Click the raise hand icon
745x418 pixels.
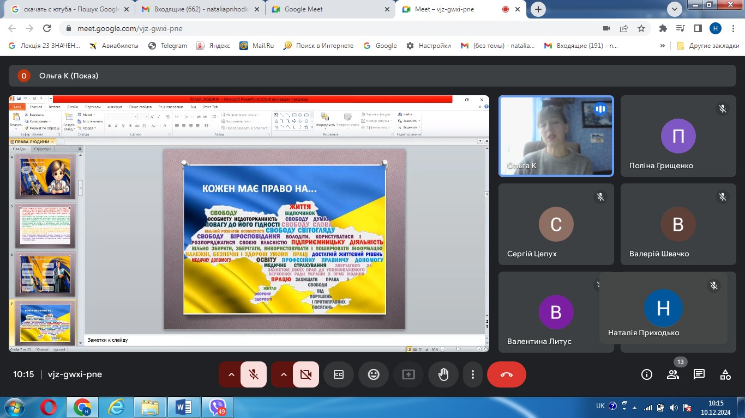(x=443, y=374)
